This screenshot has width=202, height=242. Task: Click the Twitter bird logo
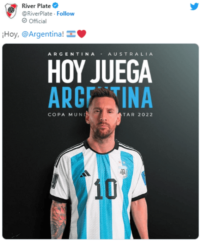pos(194,6)
